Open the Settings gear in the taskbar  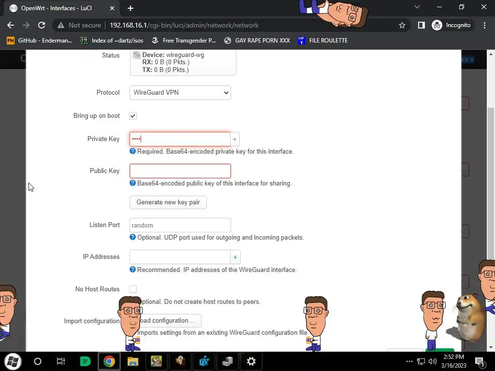pyautogui.click(x=251, y=361)
